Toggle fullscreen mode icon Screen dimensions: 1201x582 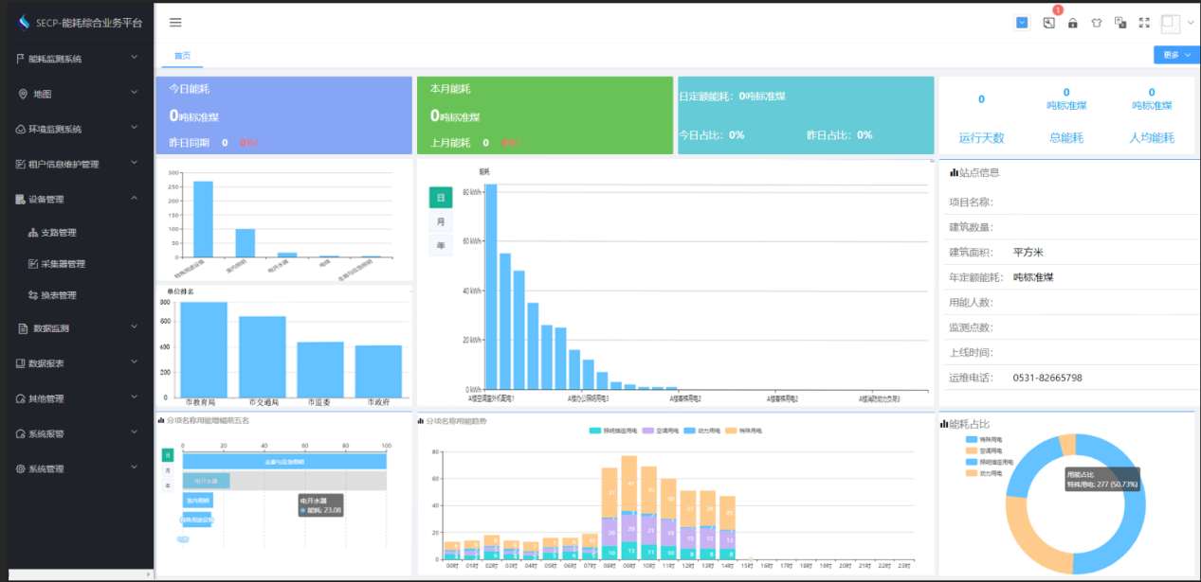click(x=1144, y=23)
